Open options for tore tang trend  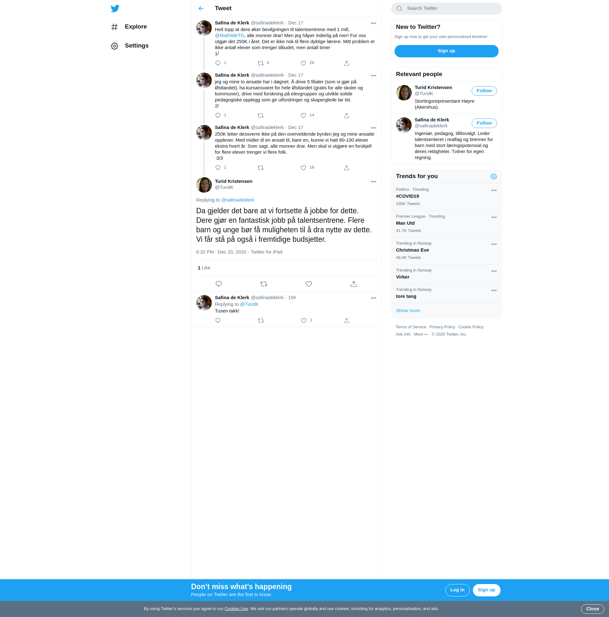(x=494, y=291)
